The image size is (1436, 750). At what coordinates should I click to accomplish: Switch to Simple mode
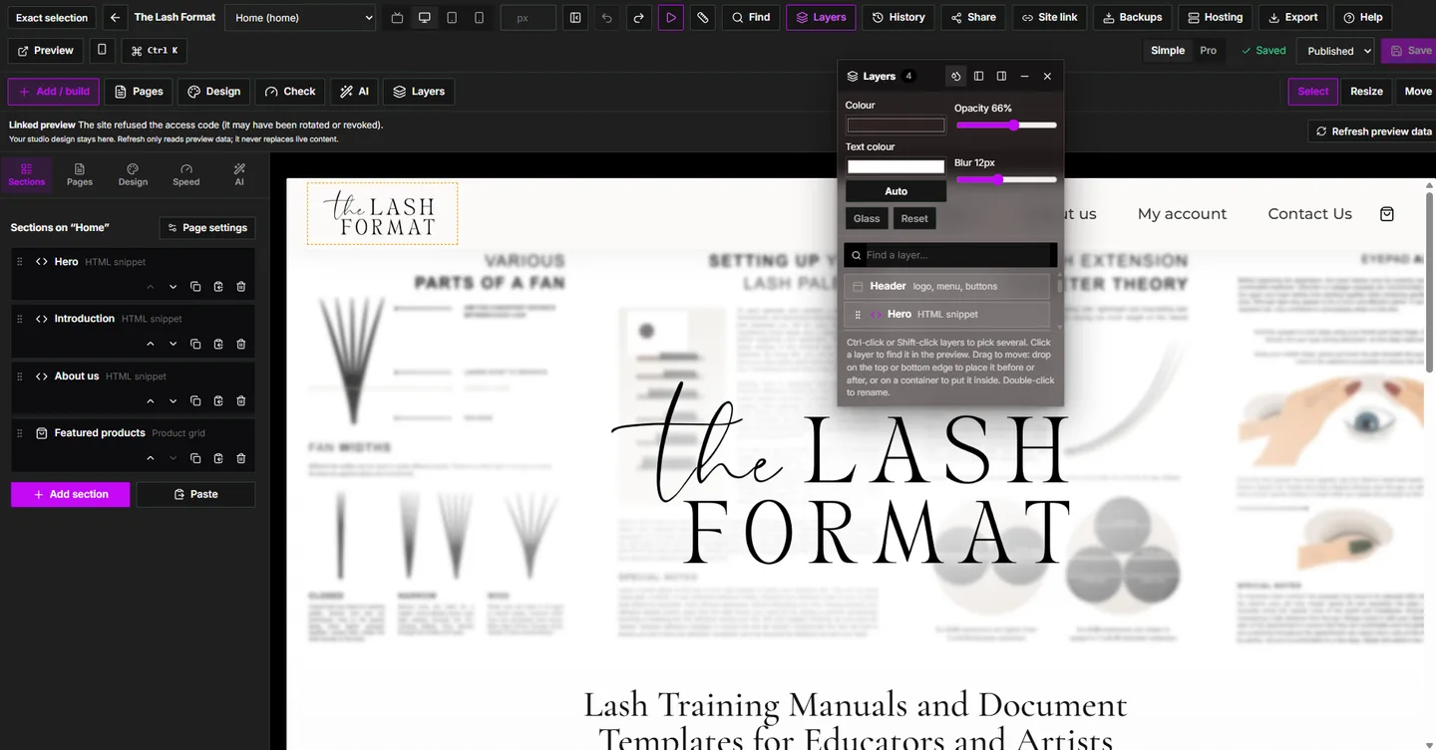pos(1168,51)
